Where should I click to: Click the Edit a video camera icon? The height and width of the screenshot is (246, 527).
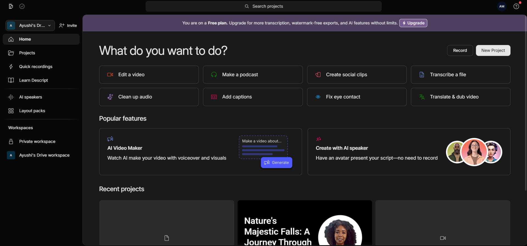[110, 75]
